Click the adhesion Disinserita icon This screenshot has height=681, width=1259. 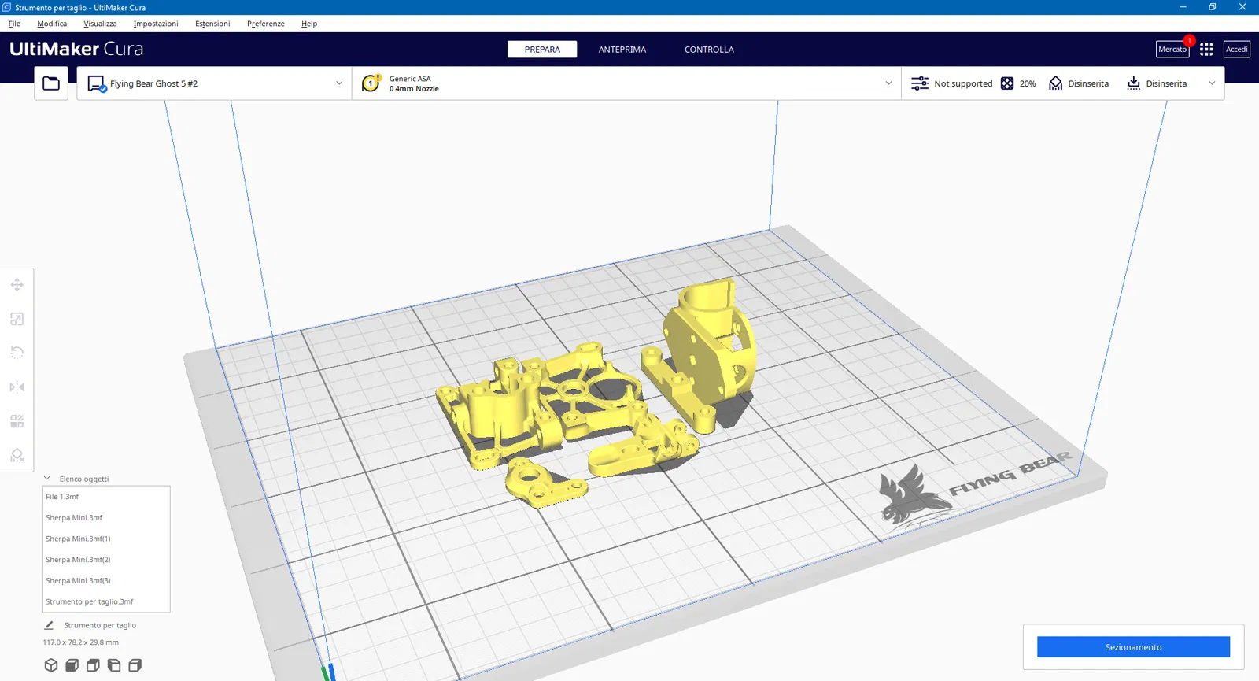(x=1134, y=83)
